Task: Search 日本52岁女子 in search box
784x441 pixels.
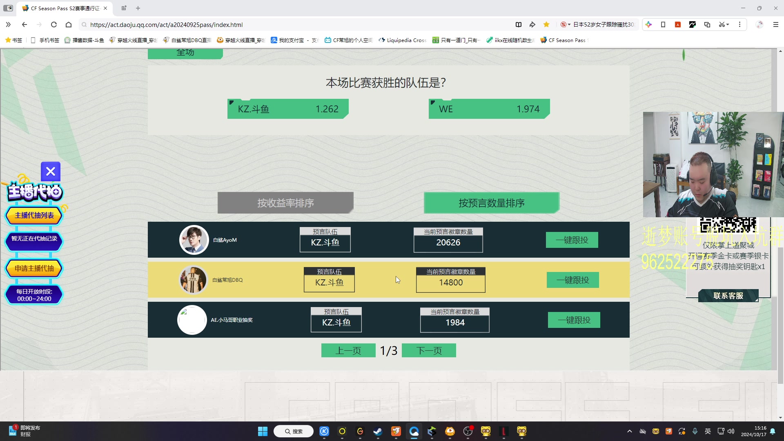Action: point(604,24)
